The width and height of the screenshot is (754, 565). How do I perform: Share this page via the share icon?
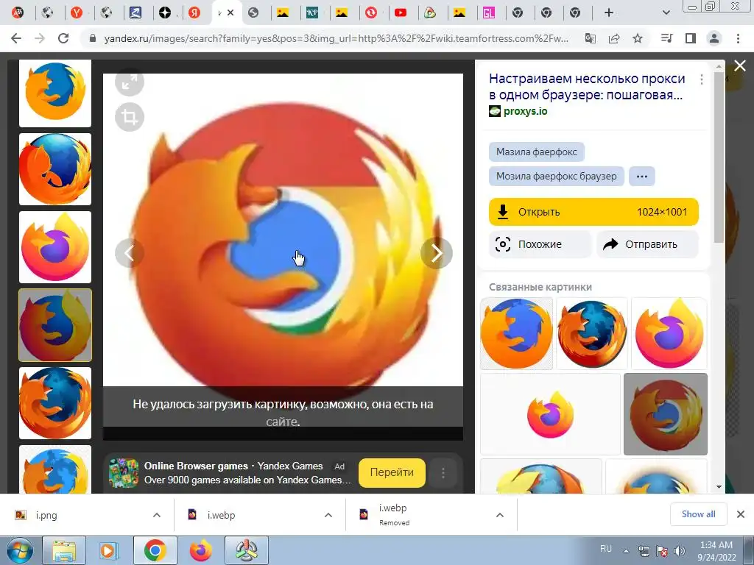(x=614, y=38)
